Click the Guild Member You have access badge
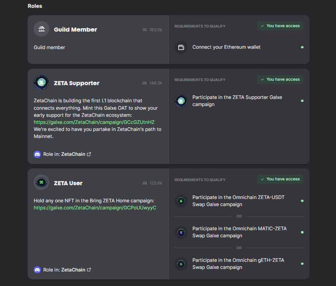The height and width of the screenshot is (286, 336). pos(280,26)
